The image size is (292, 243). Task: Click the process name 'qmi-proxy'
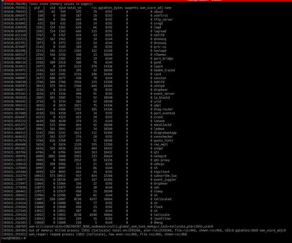[x=162, y=160]
